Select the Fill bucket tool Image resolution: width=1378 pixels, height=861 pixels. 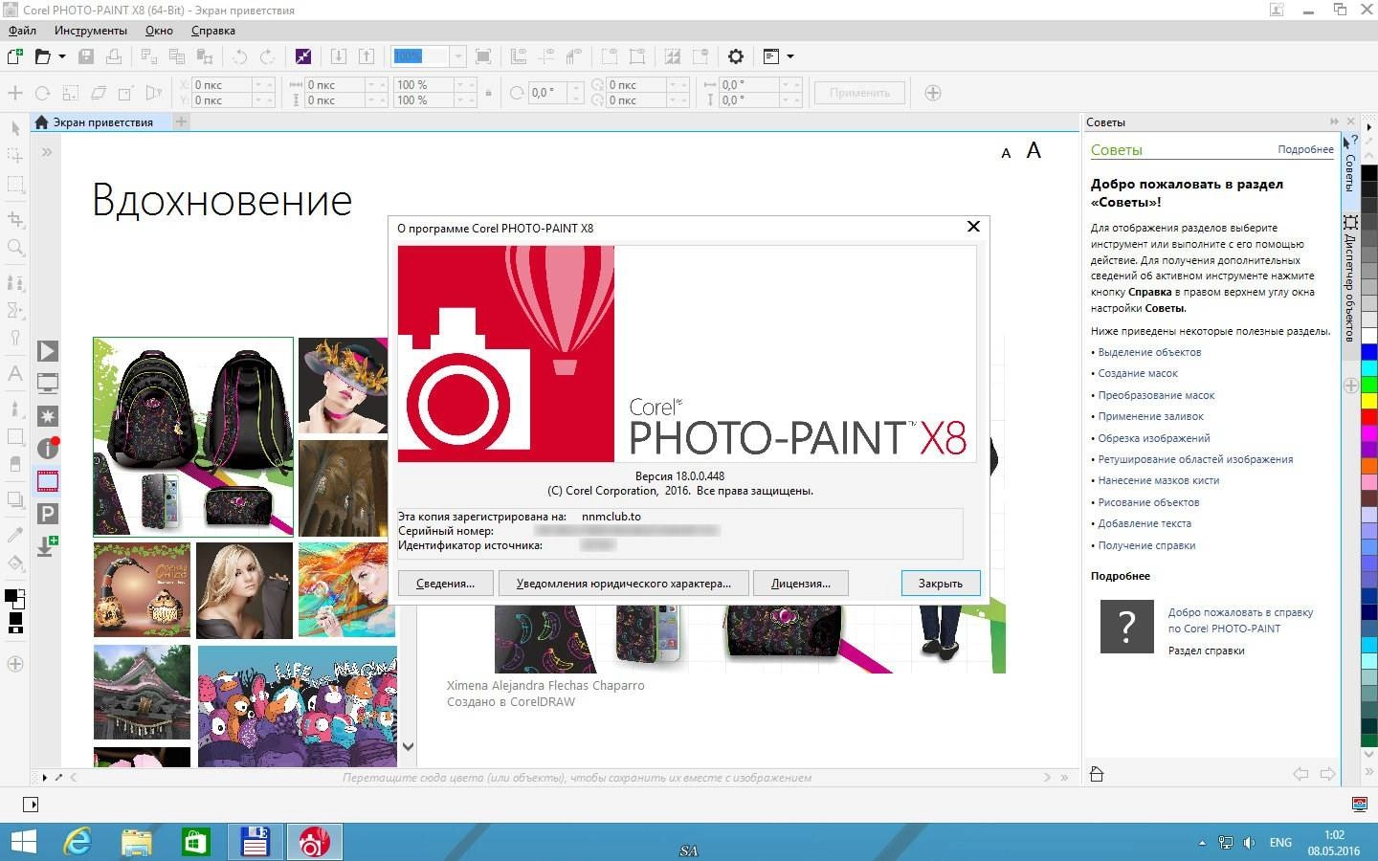point(15,563)
